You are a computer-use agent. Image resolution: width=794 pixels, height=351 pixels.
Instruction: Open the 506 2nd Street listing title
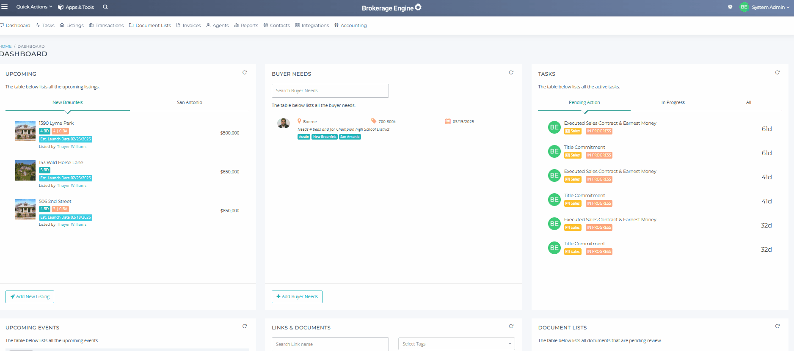click(x=55, y=201)
